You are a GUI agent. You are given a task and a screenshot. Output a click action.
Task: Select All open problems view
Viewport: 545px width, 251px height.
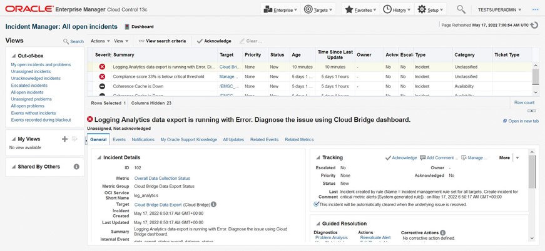point(28,106)
